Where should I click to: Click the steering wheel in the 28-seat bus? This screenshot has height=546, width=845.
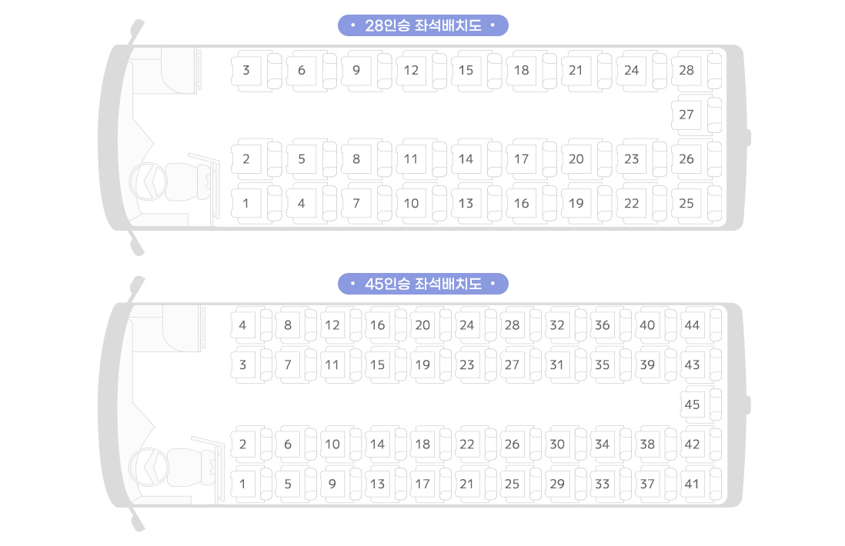145,183
